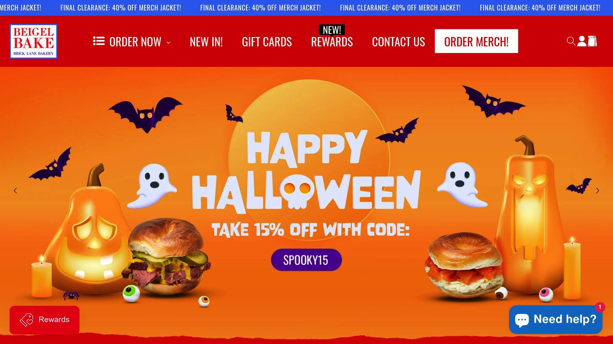The height and width of the screenshot is (344, 613).
Task: Open the Gift Cards menu item
Action: tap(267, 42)
